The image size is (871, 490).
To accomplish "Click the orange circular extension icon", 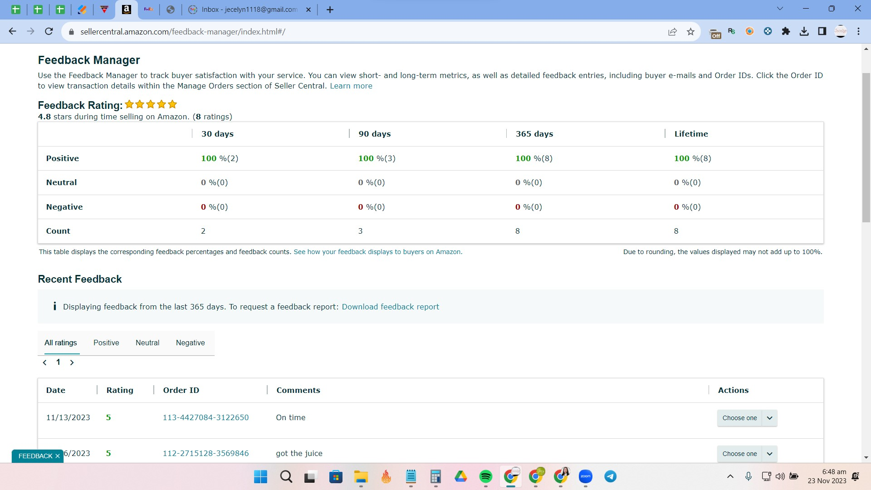I will (749, 31).
